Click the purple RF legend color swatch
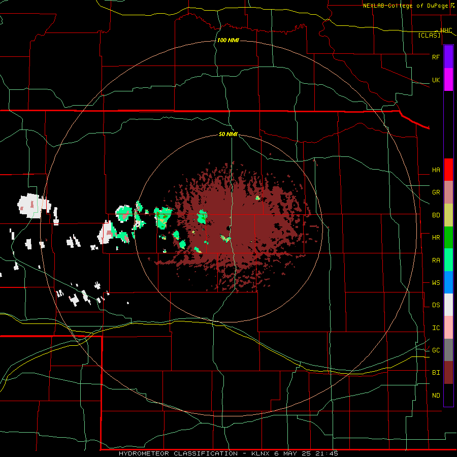 pyautogui.click(x=448, y=57)
